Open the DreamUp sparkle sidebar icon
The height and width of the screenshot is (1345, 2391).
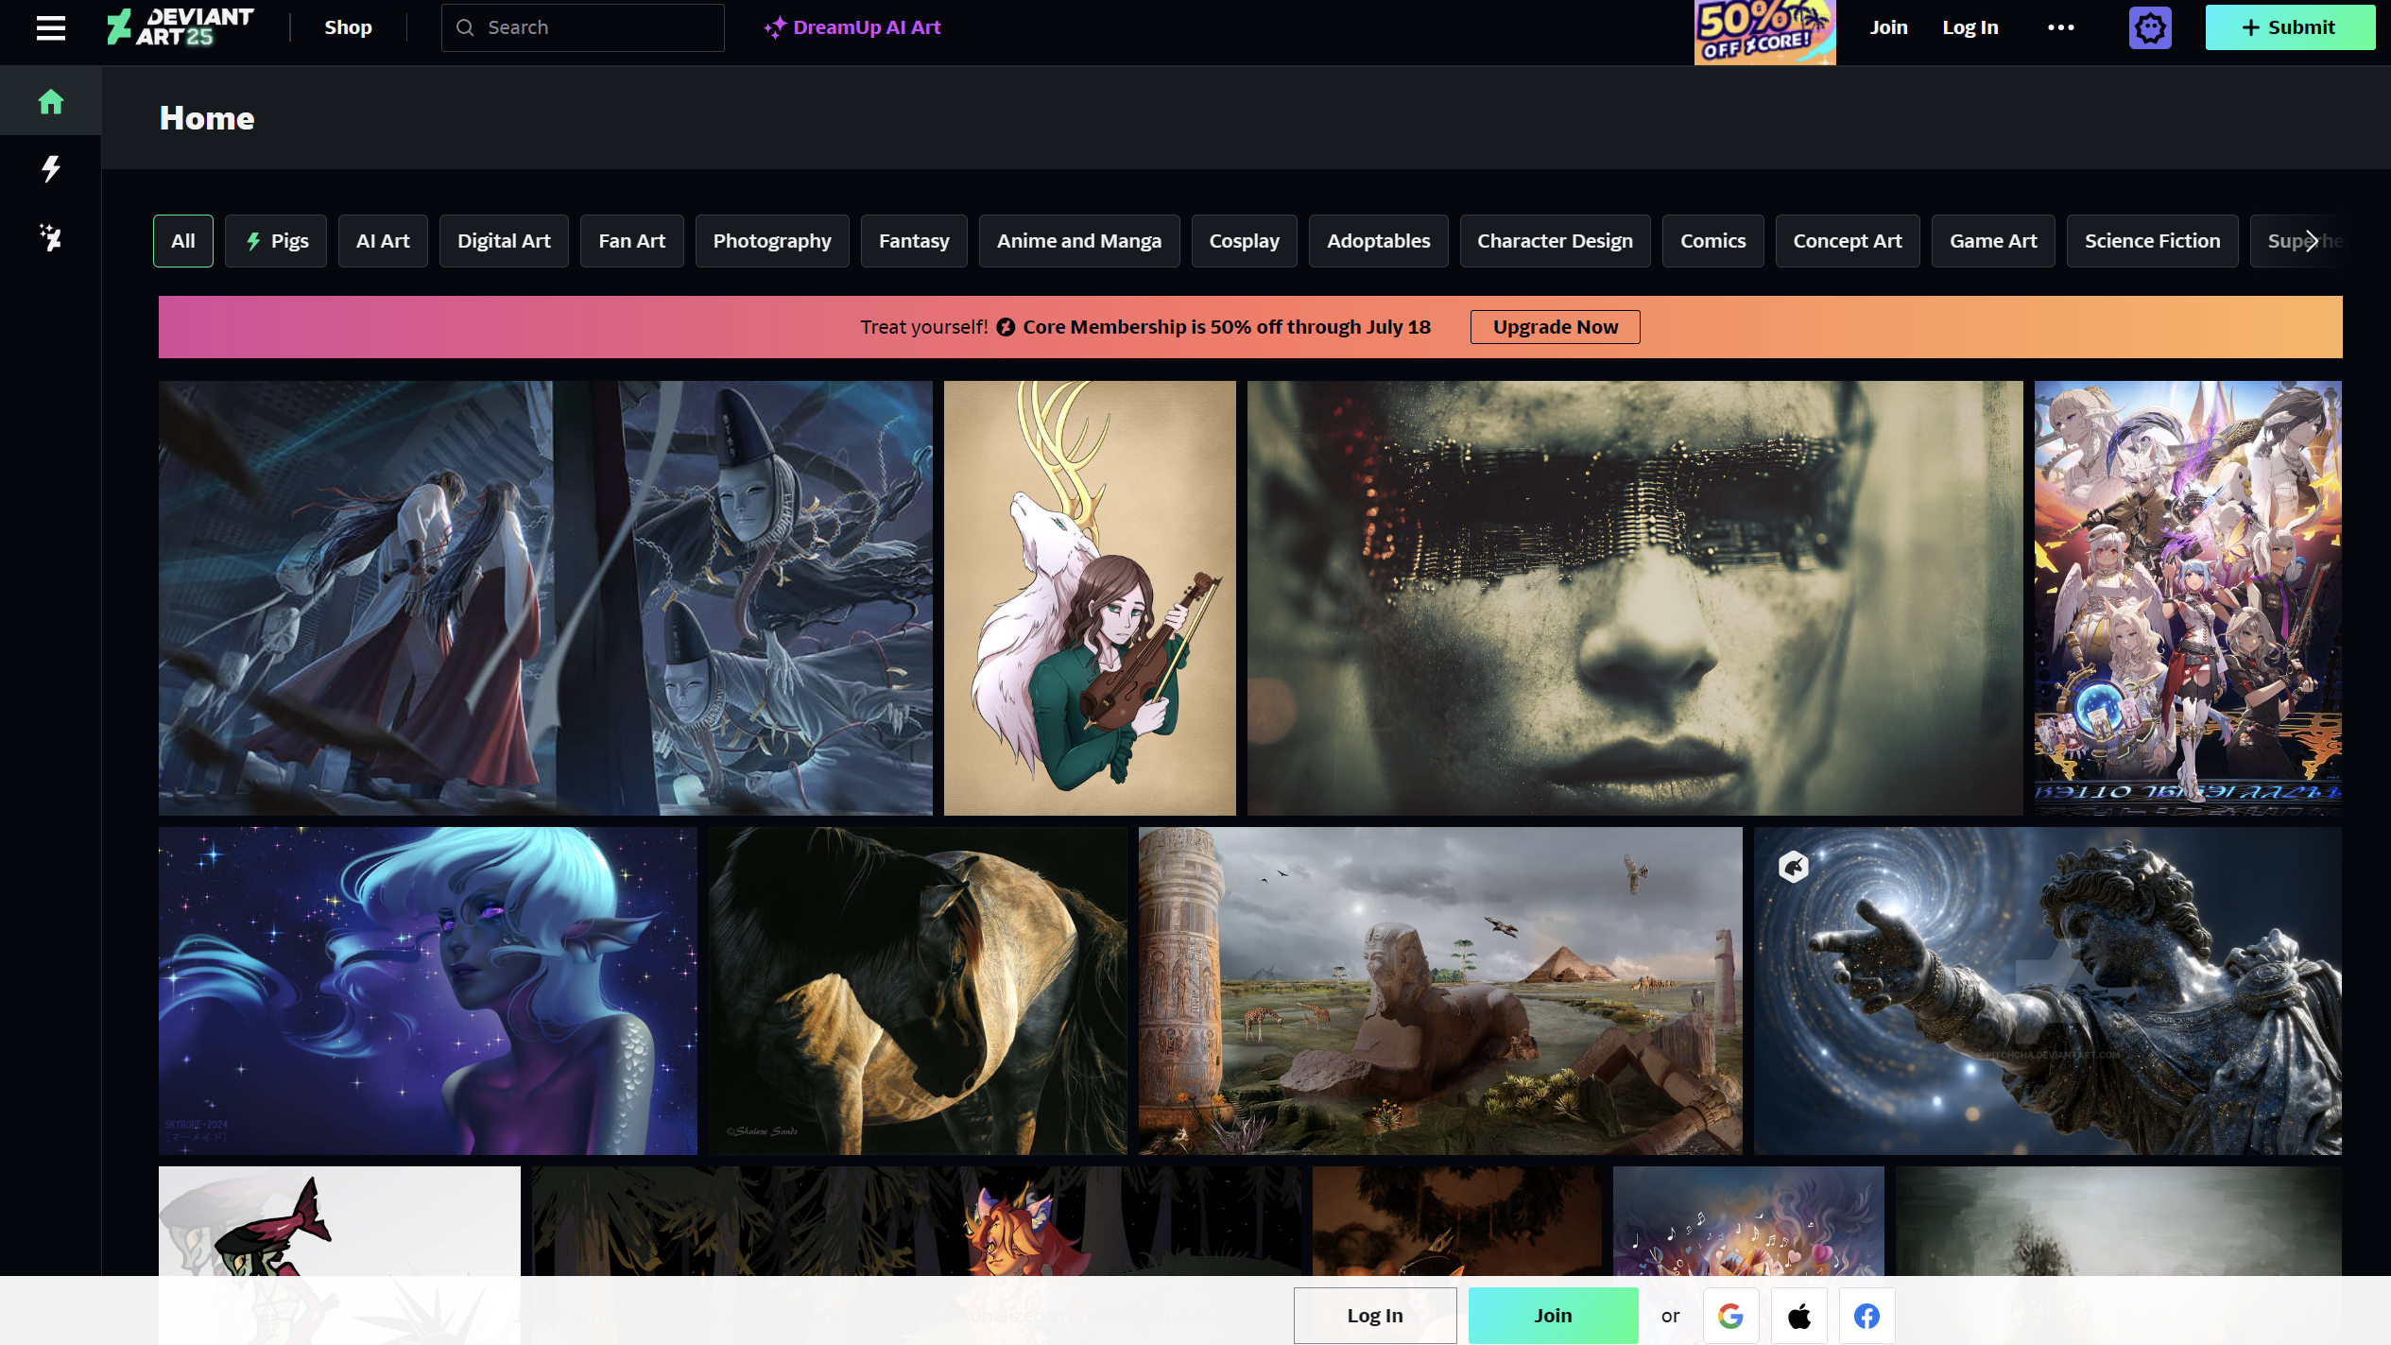click(51, 237)
